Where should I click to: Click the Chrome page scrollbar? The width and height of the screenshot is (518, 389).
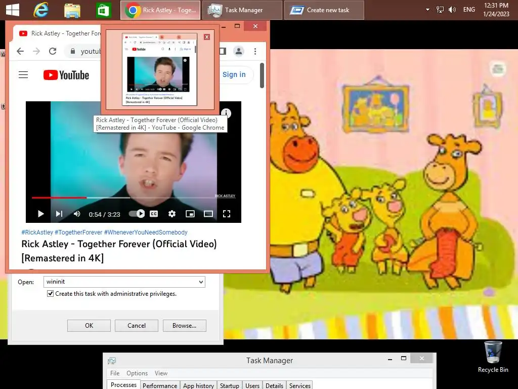pyautogui.click(x=262, y=75)
